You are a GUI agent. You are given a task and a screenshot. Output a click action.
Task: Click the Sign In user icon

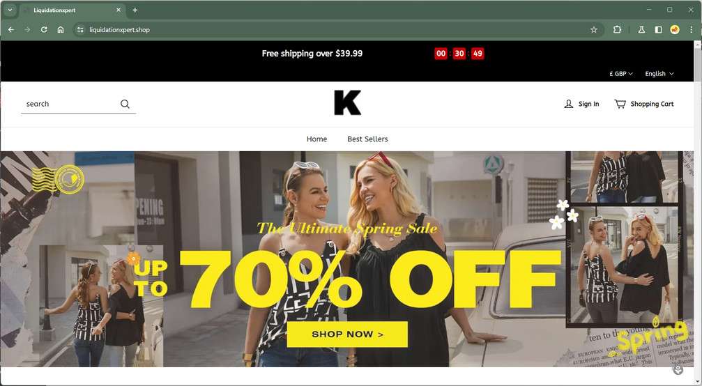[569, 104]
